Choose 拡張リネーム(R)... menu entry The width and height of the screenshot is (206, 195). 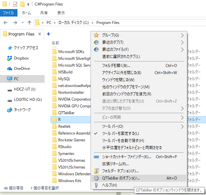click(x=139, y=164)
